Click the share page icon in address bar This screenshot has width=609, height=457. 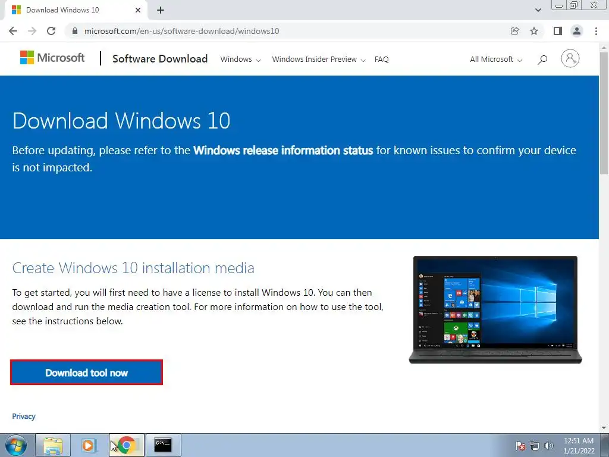tap(515, 31)
